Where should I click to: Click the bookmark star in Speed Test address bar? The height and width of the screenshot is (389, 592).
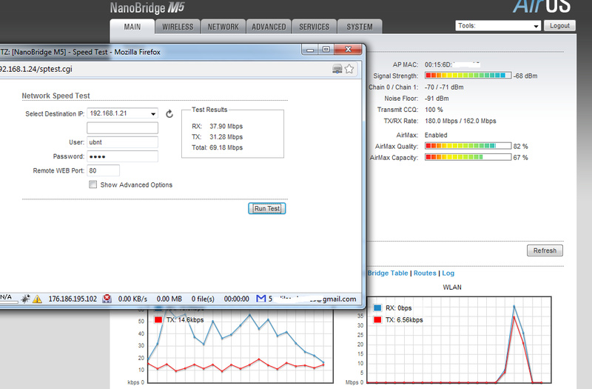tap(349, 69)
